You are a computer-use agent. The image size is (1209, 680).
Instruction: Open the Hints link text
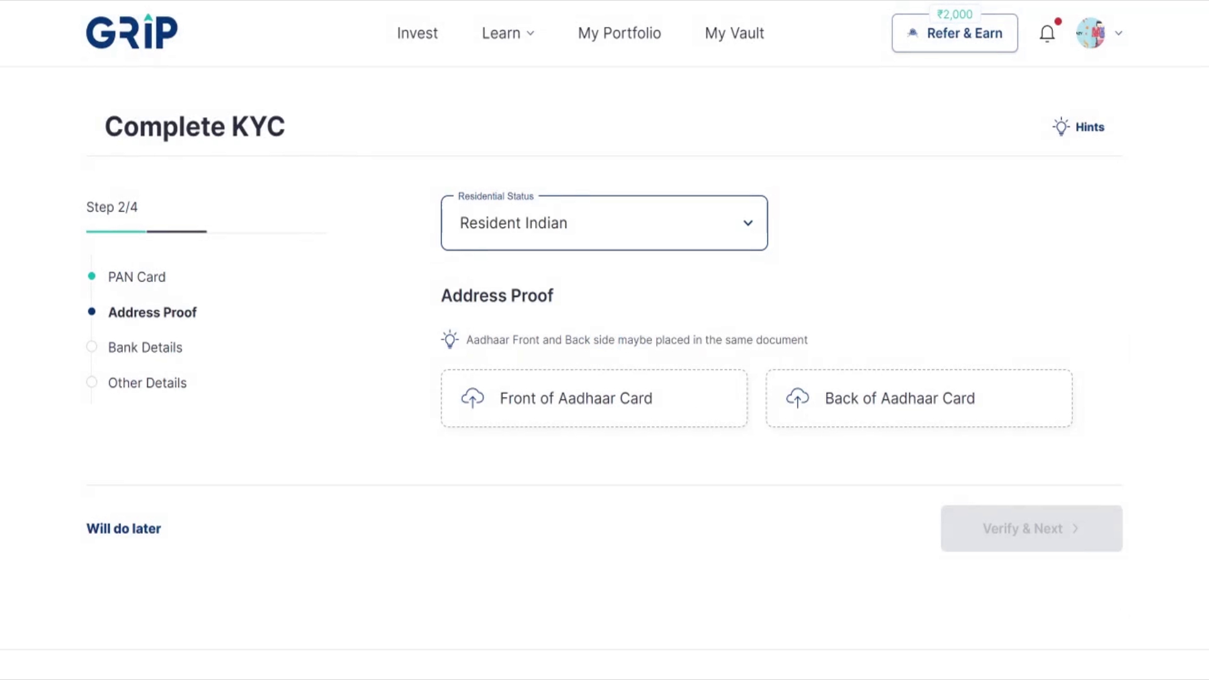click(1089, 127)
